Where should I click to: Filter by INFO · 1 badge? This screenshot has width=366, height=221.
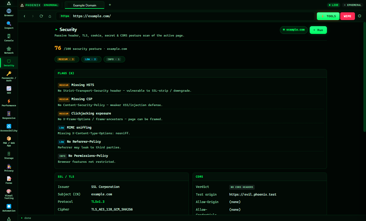114,59
